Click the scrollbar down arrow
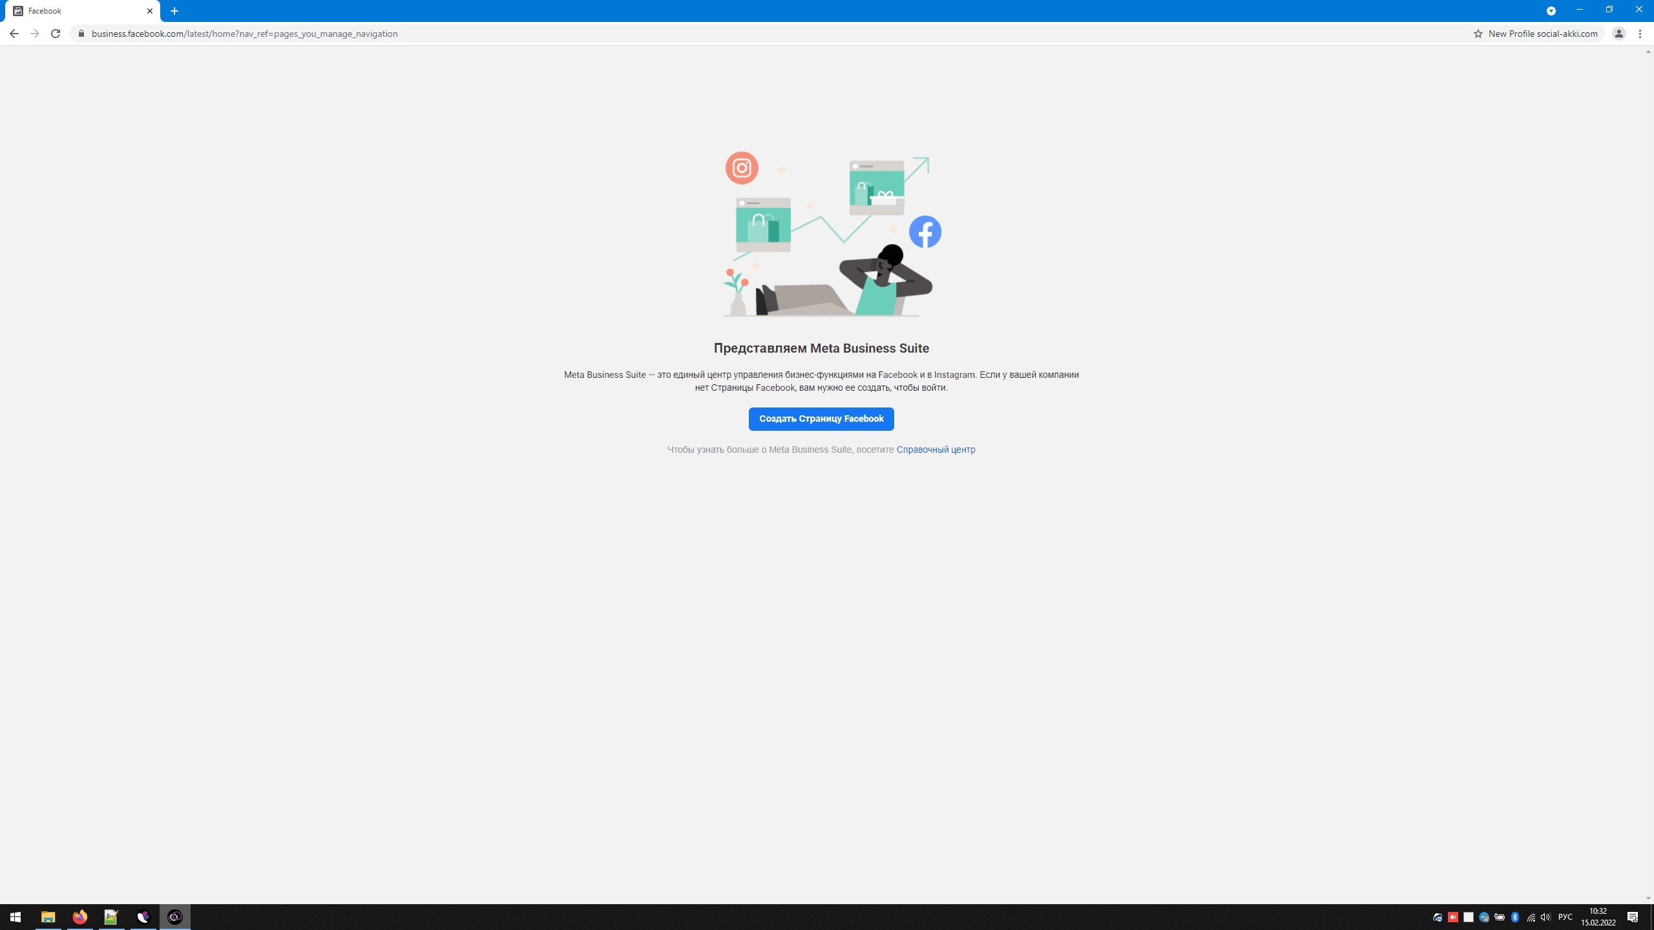Image resolution: width=1654 pixels, height=930 pixels. tap(1648, 898)
